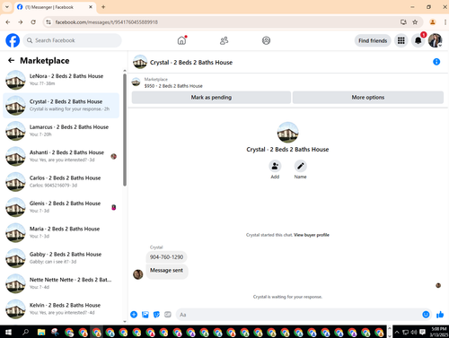Open Chrome three-dot menu
Image resolution: width=449 pixels, height=338 pixels.
(445, 22)
